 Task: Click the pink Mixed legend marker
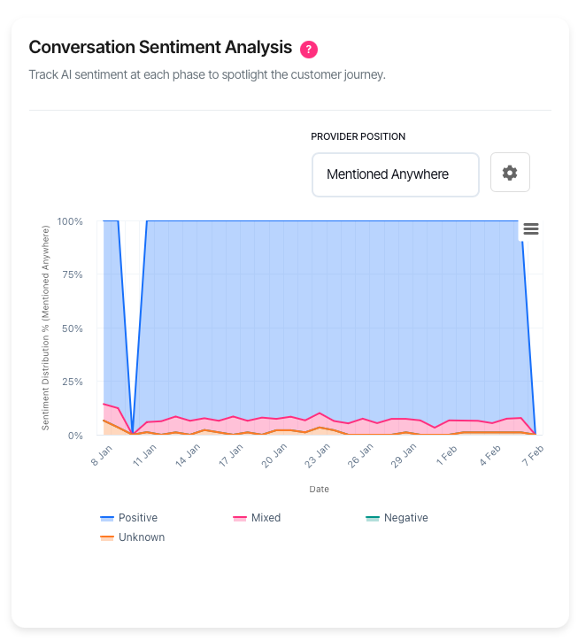click(240, 518)
